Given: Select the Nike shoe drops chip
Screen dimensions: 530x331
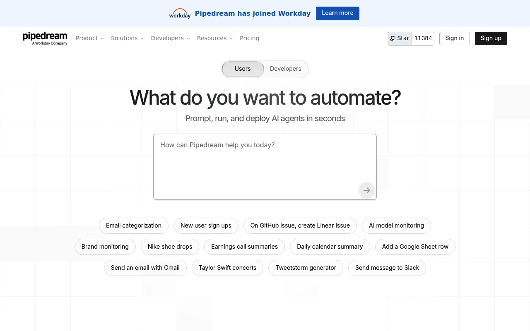Looking at the screenshot, I should [170, 247].
